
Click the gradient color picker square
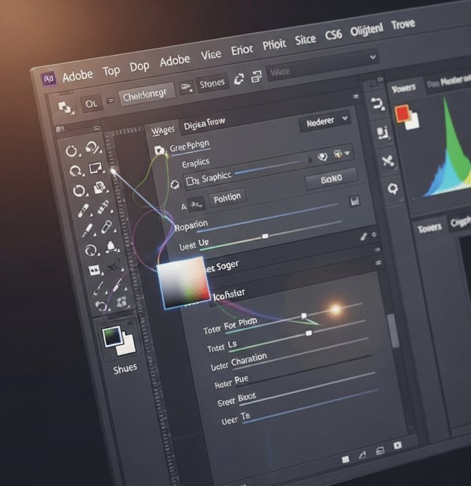[x=184, y=282]
